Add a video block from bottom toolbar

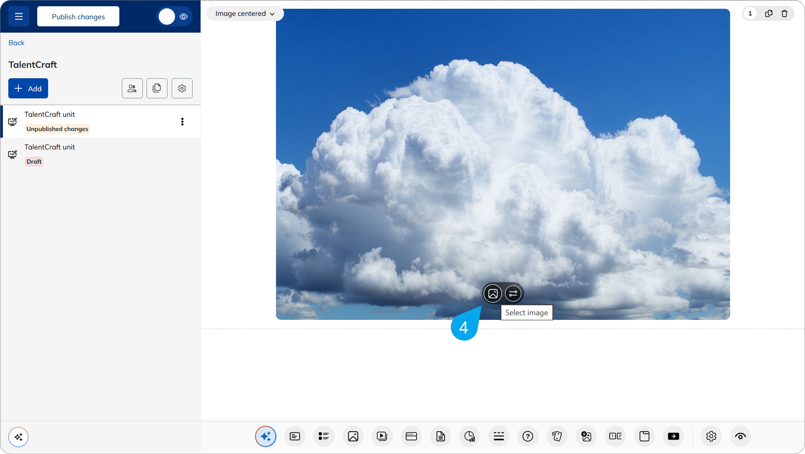point(382,436)
